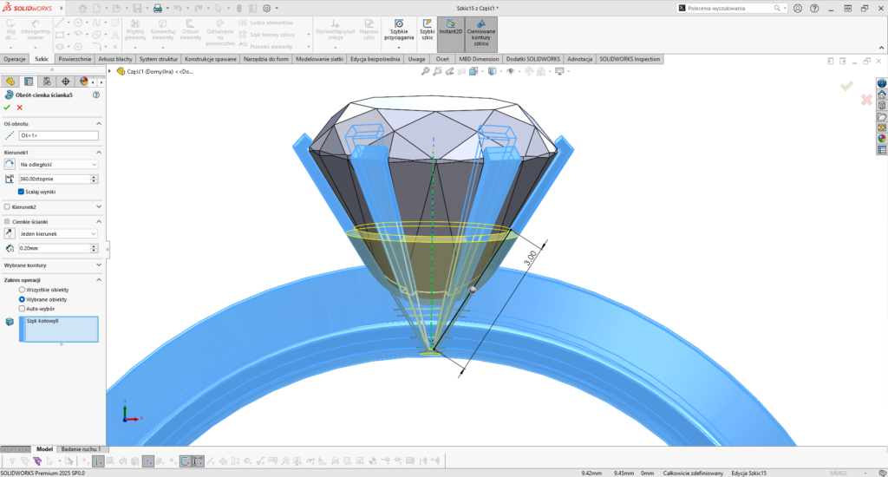Open the Arkusz blachy tab

pos(115,59)
